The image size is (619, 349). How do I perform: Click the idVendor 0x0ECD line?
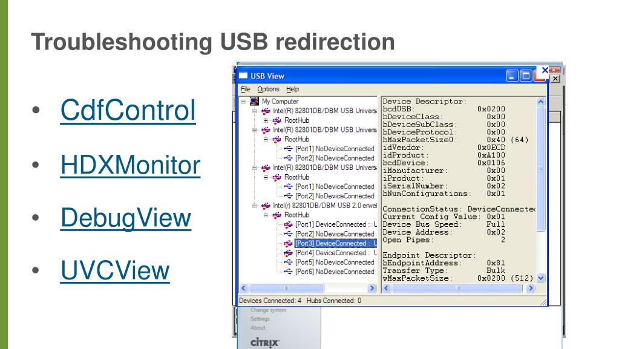[x=444, y=148]
